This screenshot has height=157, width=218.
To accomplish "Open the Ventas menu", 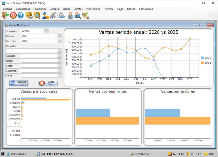I will pyautogui.click(x=66, y=9).
